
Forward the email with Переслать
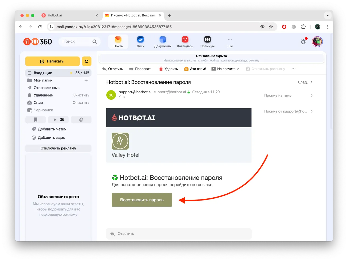point(141,69)
